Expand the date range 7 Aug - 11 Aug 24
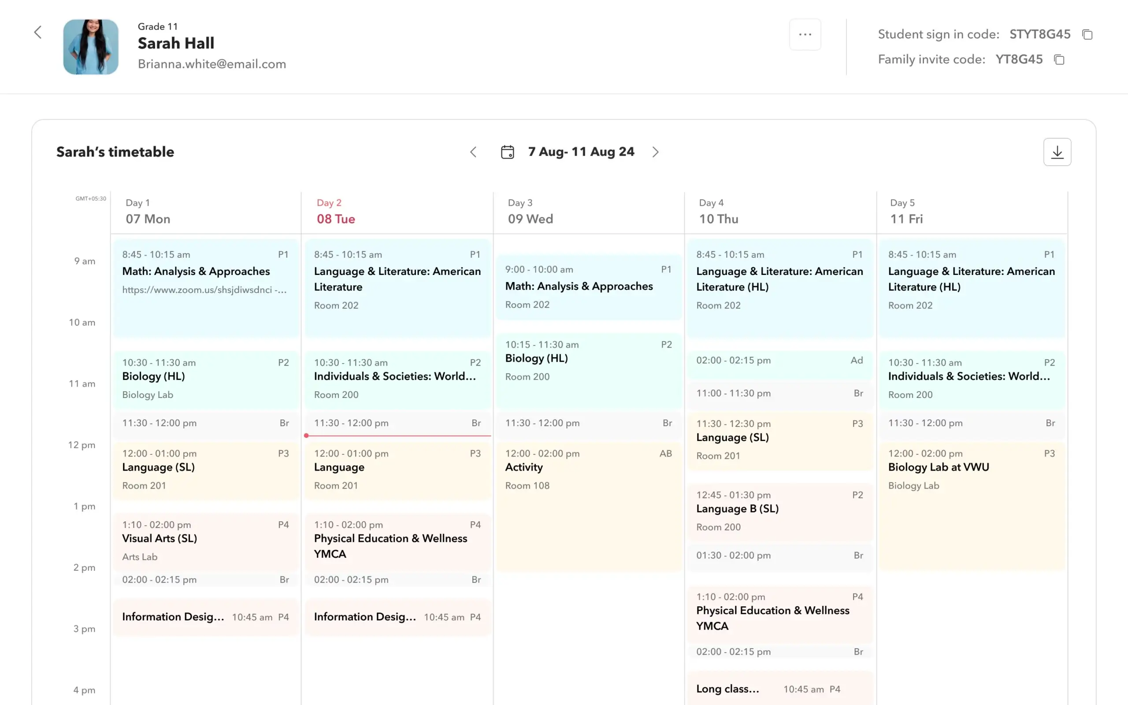 581,151
